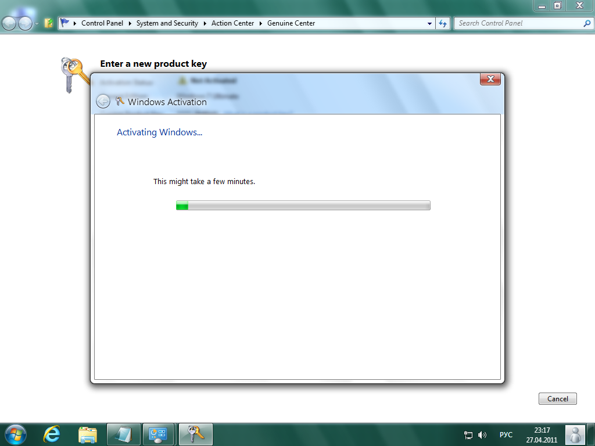Open the Control Panel breadcrumb

coord(102,23)
